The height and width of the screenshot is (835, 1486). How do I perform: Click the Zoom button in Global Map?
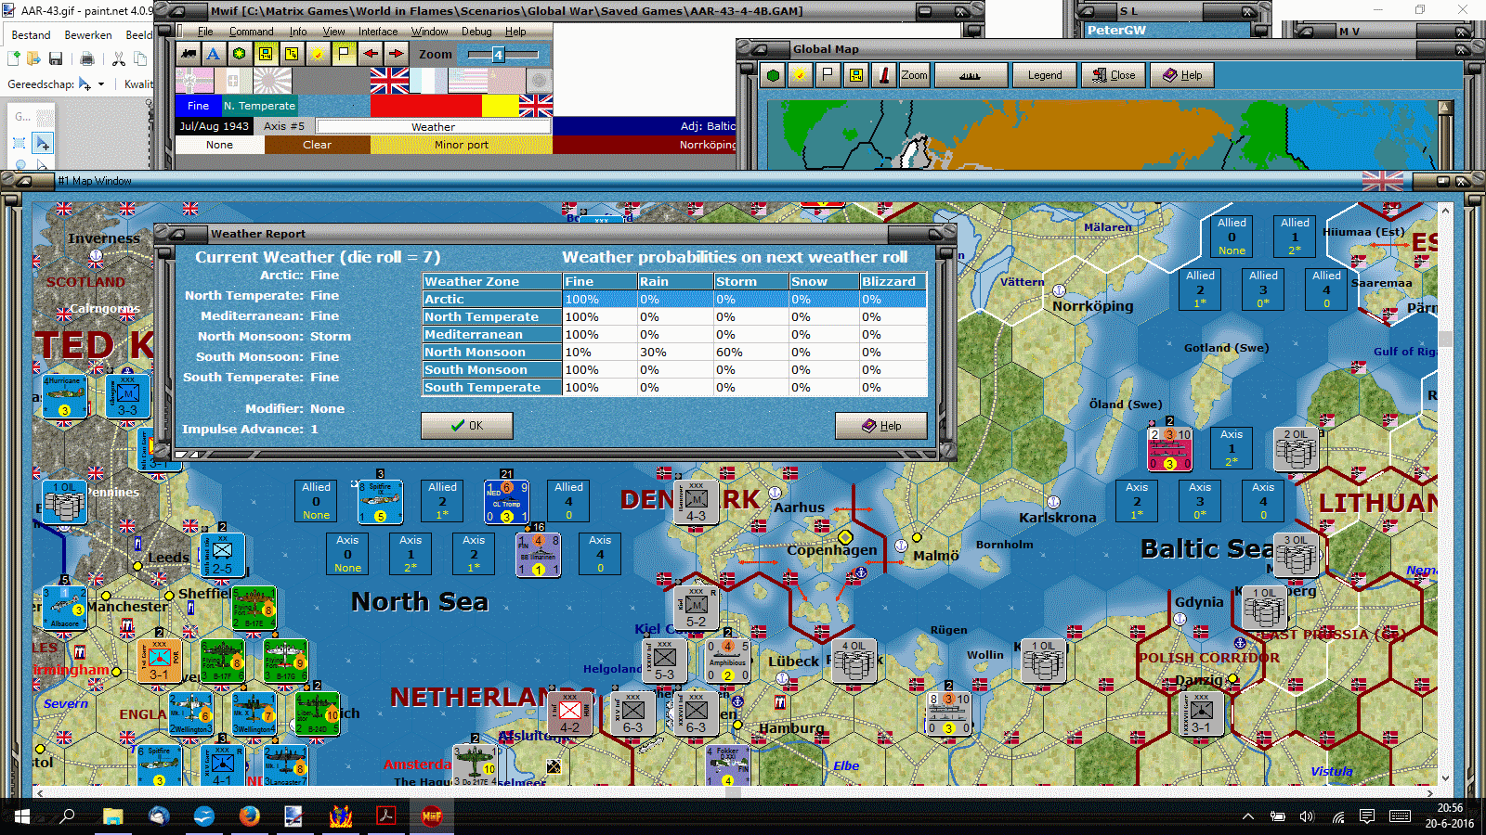tap(914, 75)
